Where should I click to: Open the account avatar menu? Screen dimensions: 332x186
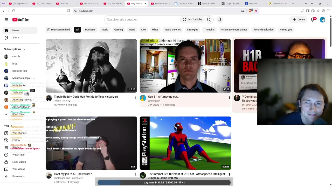coord(322,20)
